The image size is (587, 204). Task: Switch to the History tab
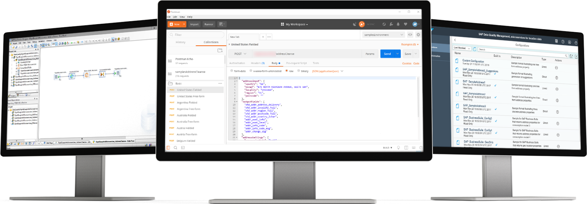(x=180, y=42)
